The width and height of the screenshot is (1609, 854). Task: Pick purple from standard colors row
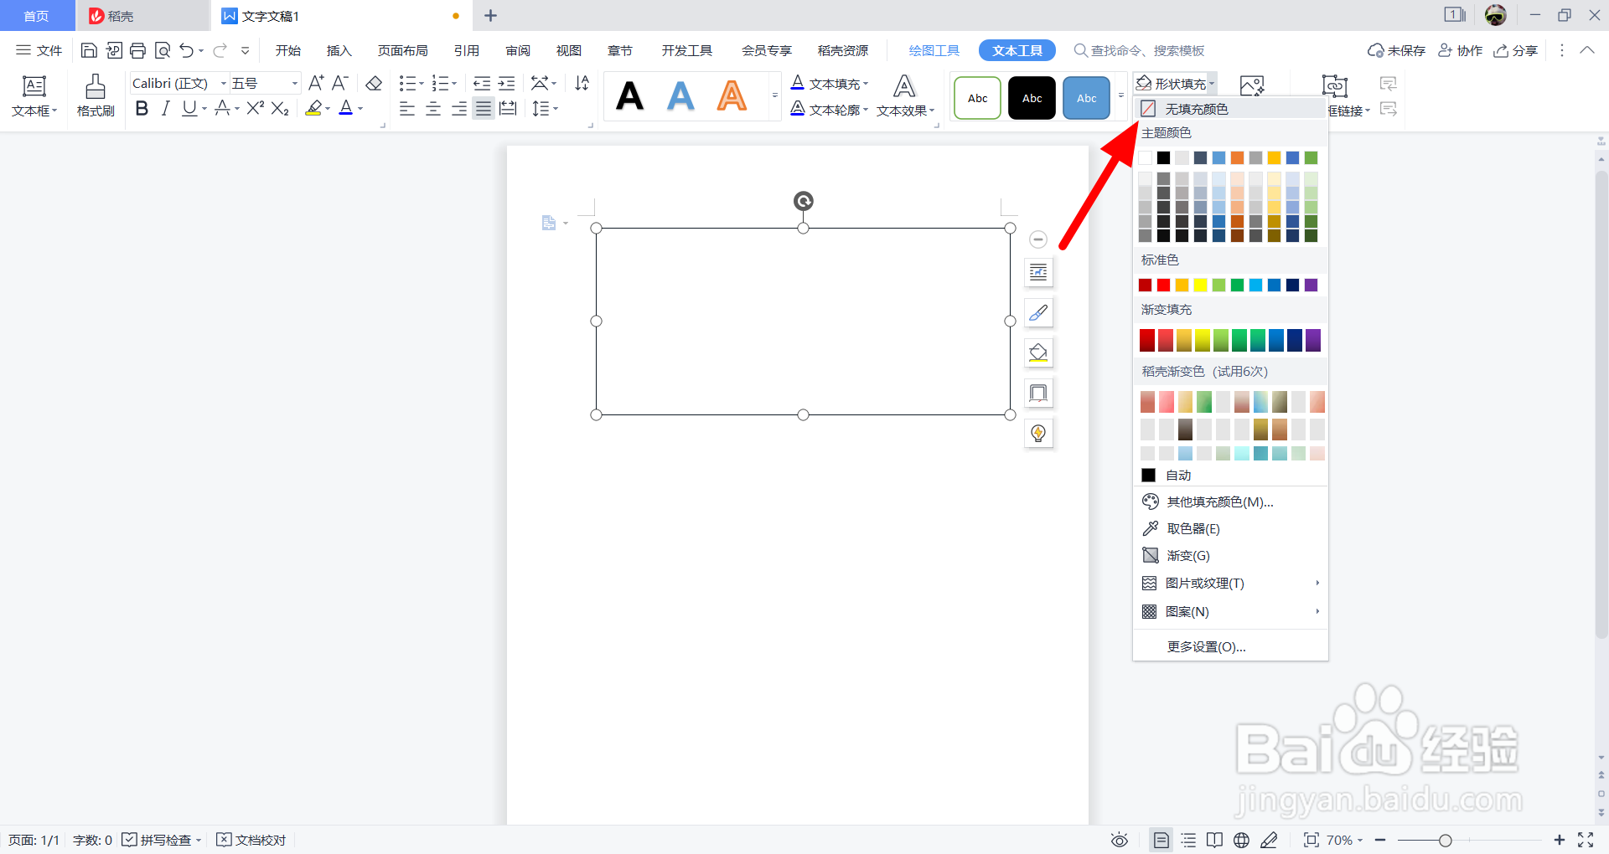click(x=1311, y=285)
